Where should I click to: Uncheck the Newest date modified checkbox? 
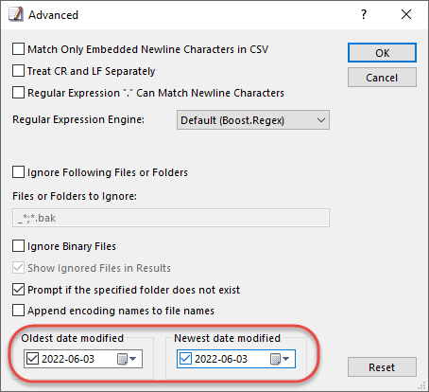tap(185, 359)
